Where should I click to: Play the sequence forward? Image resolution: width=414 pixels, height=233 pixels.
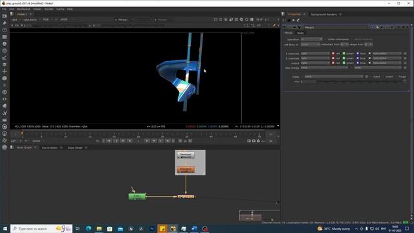tap(147, 141)
